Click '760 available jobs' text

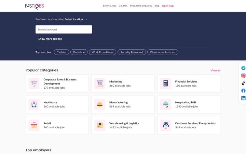(54, 127)
